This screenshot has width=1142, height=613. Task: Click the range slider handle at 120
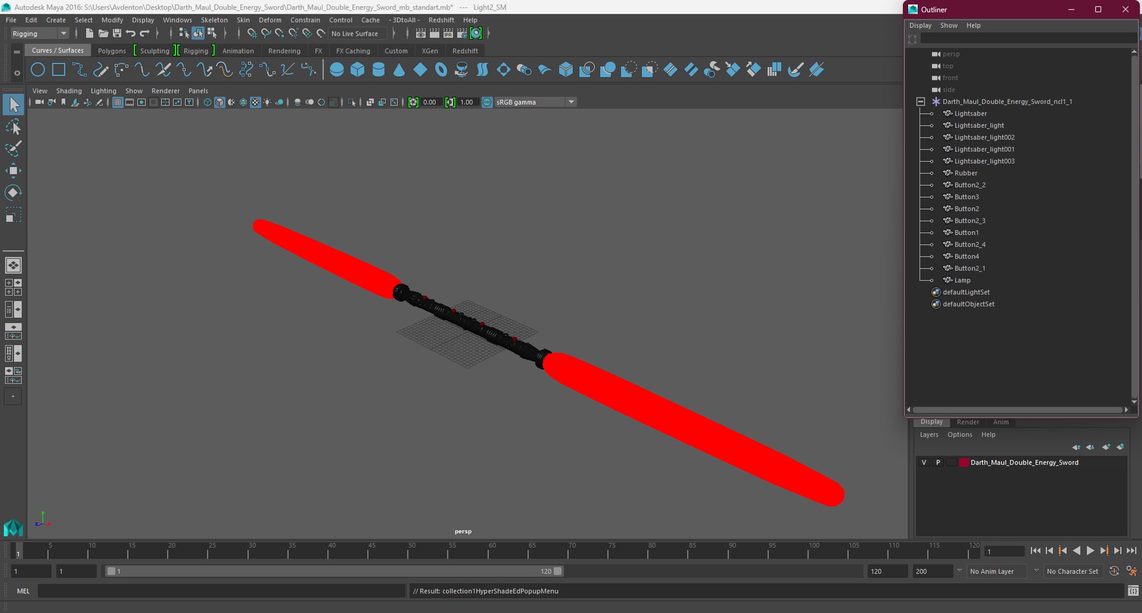(557, 571)
